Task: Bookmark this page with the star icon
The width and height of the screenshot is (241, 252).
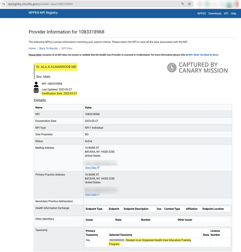Action: (189, 4)
